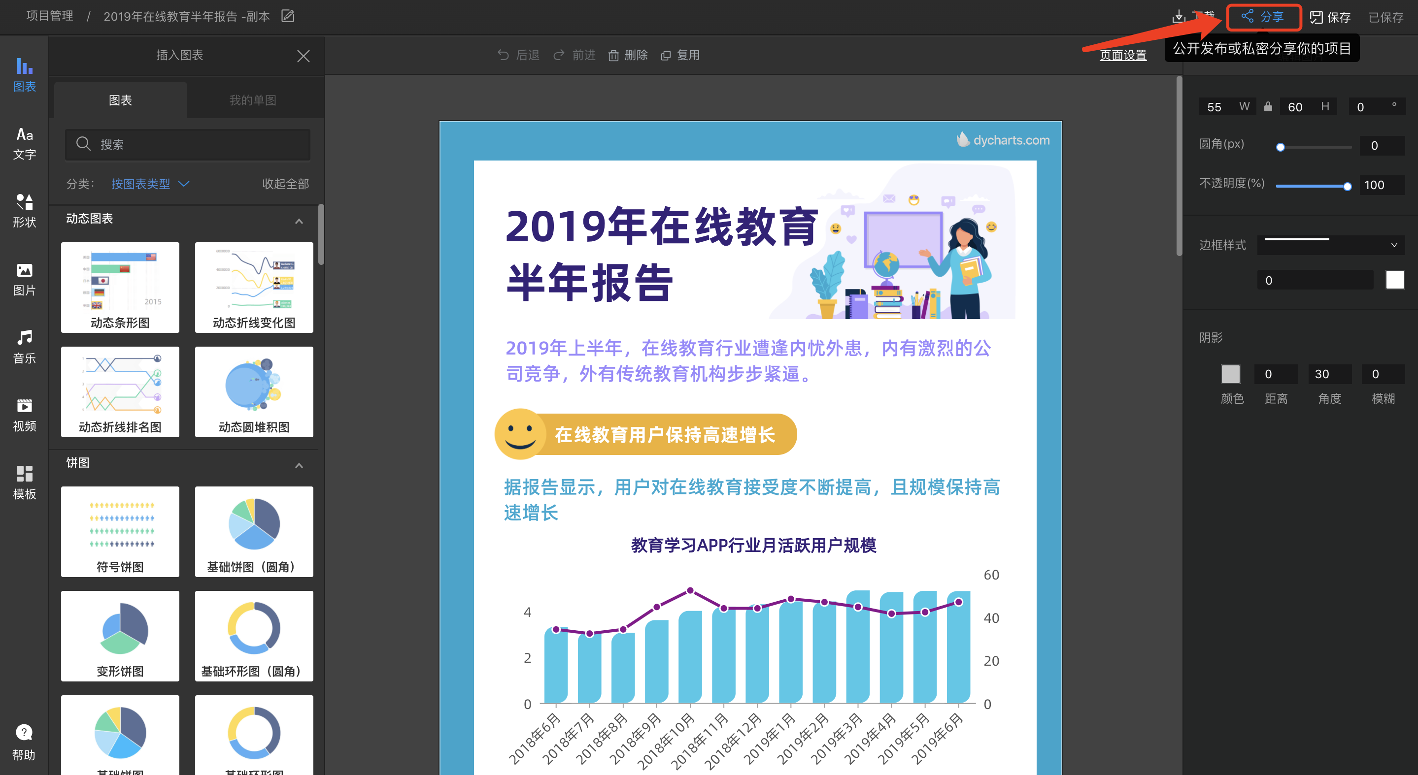Click the shadow 距离 distance field

pyautogui.click(x=1276, y=374)
